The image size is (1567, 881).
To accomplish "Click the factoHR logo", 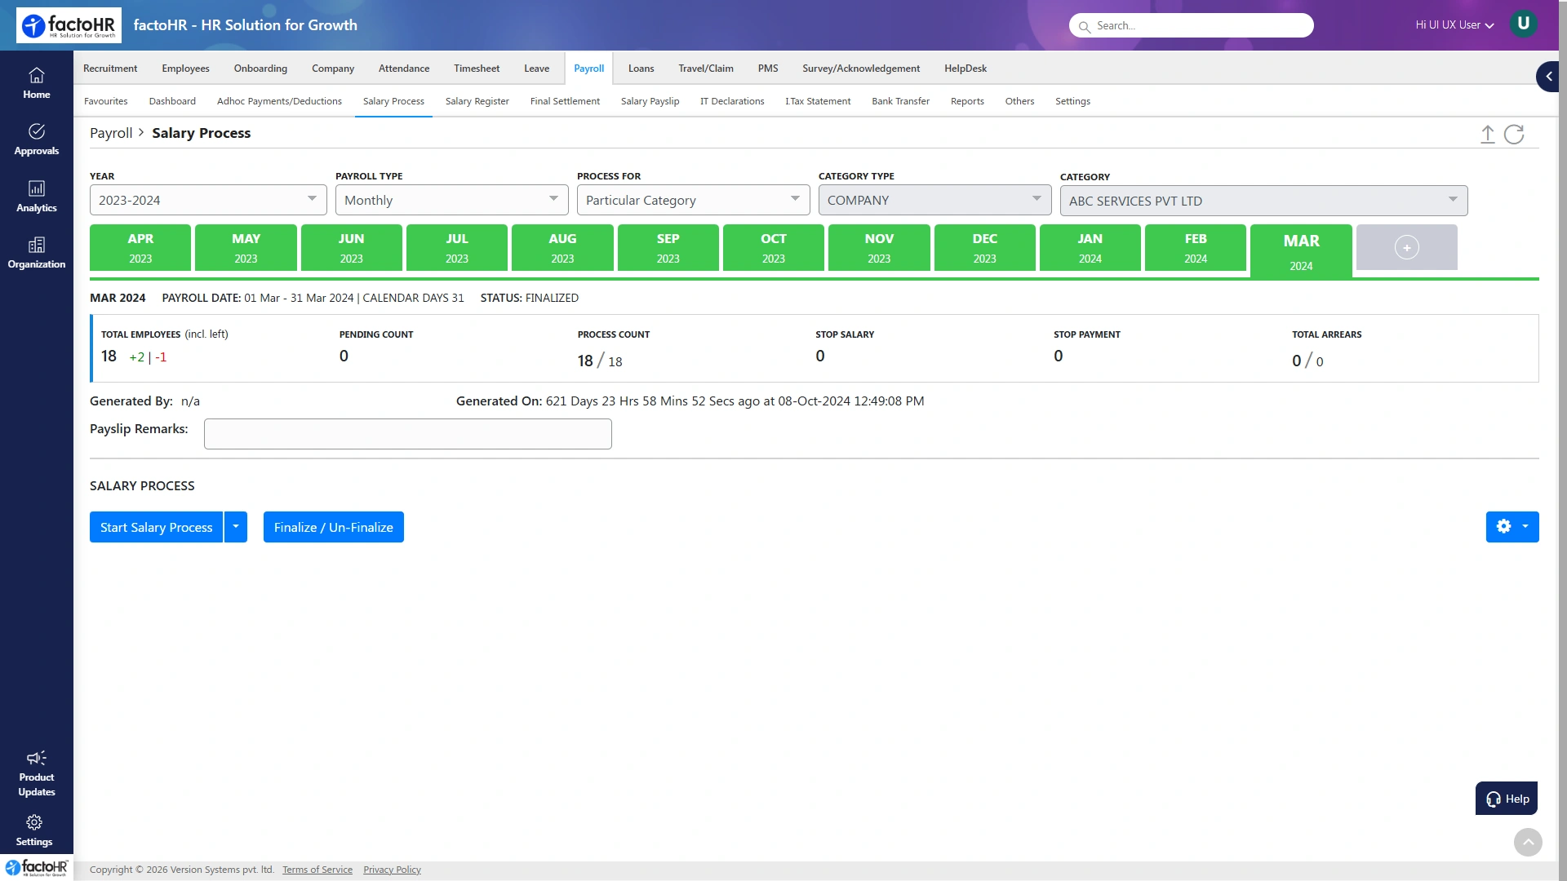I will [x=69, y=25].
